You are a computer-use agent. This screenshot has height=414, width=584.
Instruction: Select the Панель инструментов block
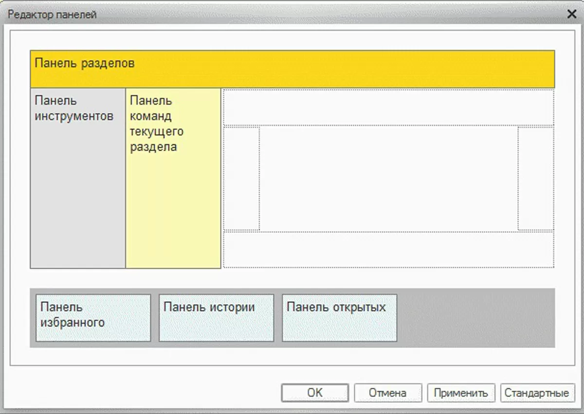tap(78, 178)
